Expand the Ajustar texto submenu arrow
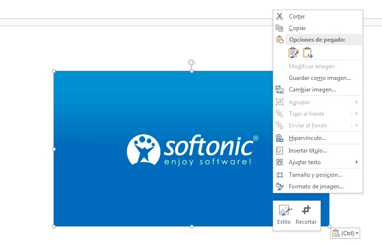382x246 pixels. (357, 162)
